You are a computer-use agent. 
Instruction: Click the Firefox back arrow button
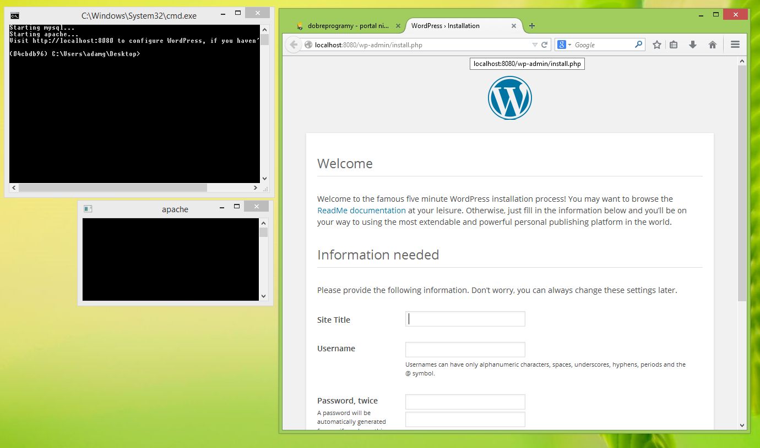coord(294,45)
